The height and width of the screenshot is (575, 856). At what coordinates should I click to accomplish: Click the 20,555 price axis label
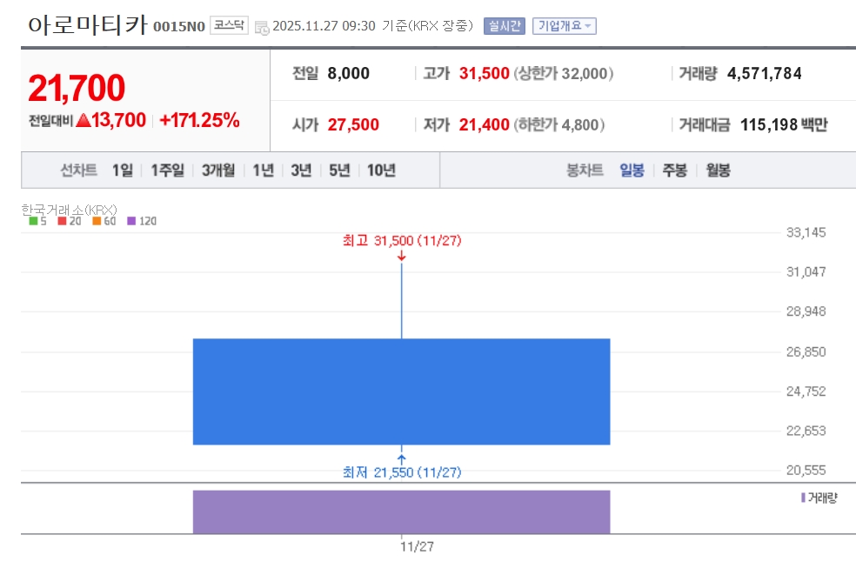[x=806, y=470]
